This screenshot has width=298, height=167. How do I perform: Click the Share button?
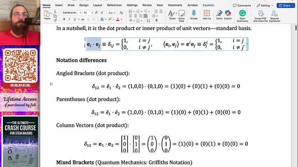tap(286, 5)
